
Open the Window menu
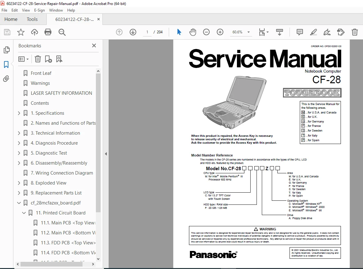point(56,10)
